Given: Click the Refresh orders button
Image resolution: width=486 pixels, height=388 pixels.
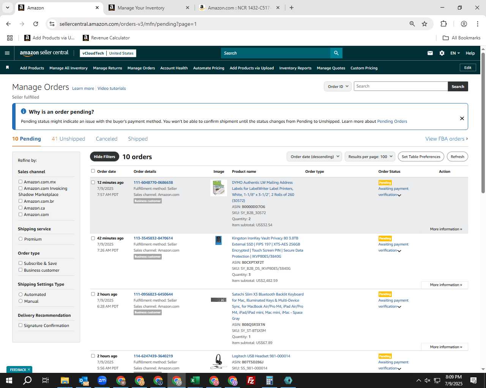Looking at the screenshot, I should pos(457,156).
